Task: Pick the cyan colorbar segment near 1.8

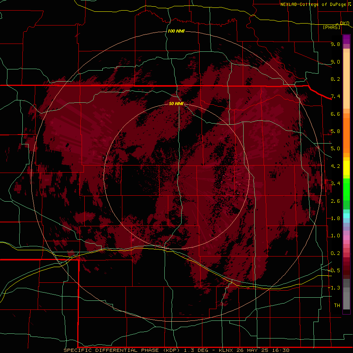Action: [x=346, y=216]
